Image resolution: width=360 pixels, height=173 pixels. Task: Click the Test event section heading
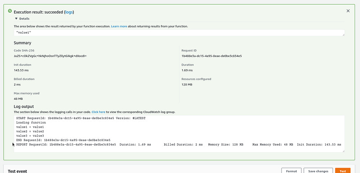point(17,171)
